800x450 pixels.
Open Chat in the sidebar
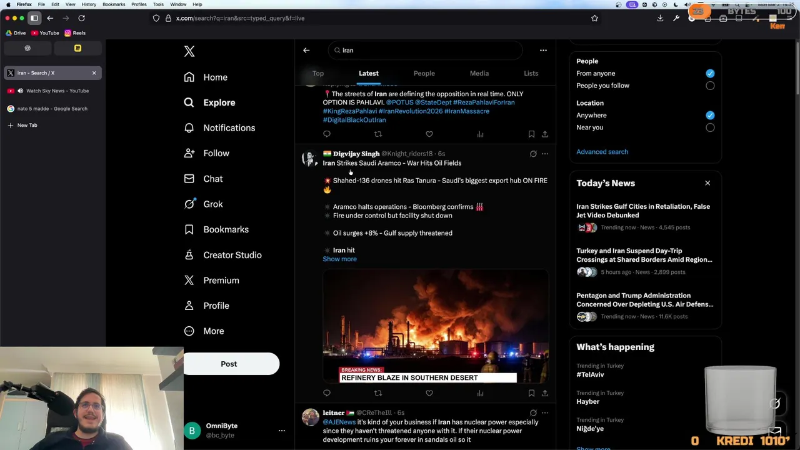point(203,179)
